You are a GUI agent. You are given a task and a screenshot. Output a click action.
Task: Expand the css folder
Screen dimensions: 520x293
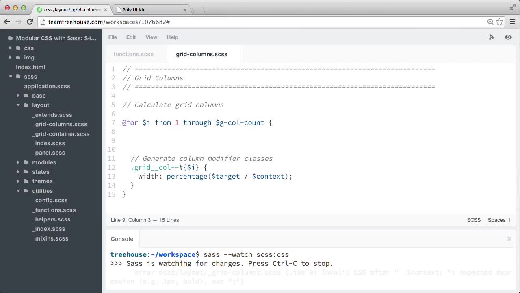(x=11, y=48)
